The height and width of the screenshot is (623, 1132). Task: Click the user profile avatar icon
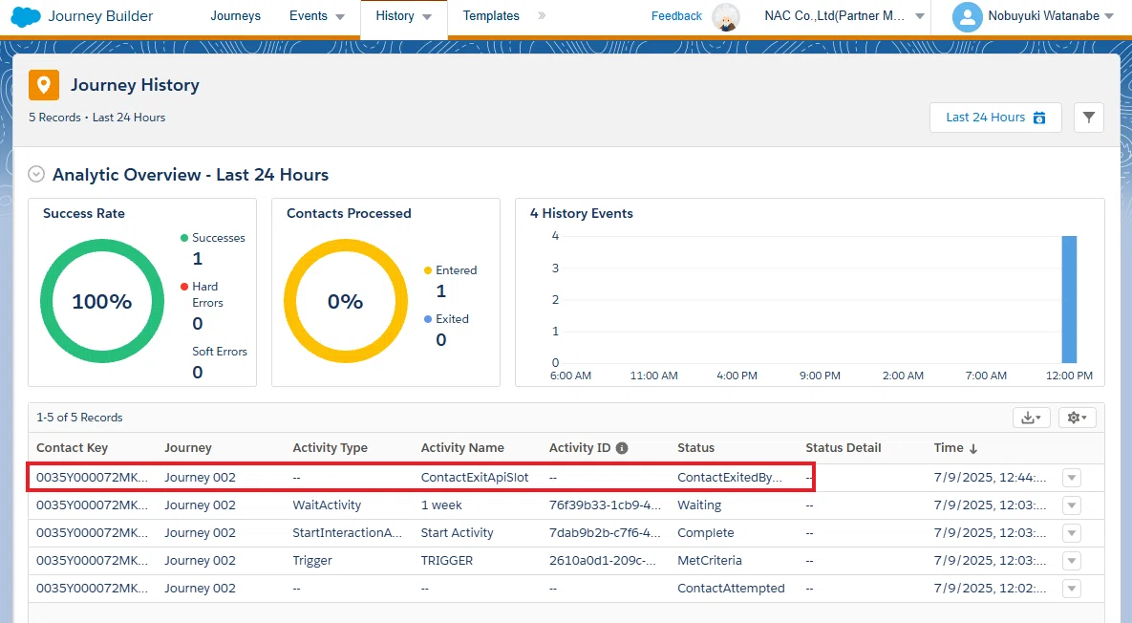coord(967,16)
